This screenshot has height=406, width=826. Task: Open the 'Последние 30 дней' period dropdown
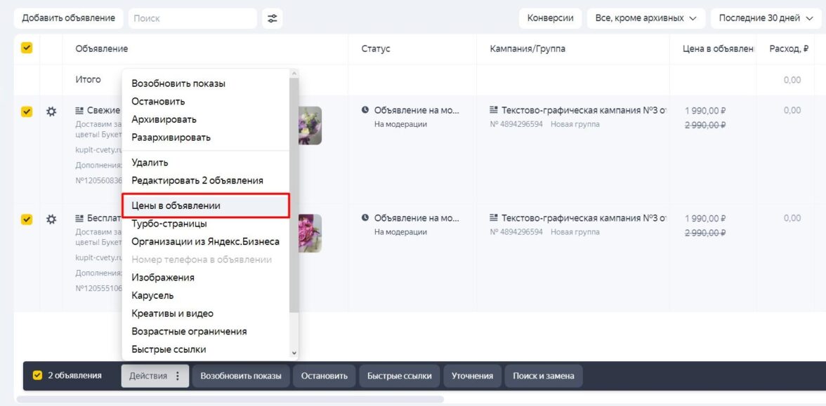[765, 18]
